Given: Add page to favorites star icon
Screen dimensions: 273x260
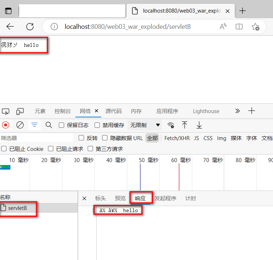Looking at the screenshot, I should 255,27.
